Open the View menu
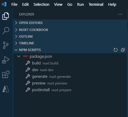128x117 pixels. click(x=58, y=5)
